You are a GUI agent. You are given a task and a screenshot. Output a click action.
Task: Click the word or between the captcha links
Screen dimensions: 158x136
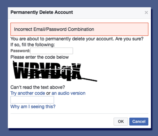(48, 93)
